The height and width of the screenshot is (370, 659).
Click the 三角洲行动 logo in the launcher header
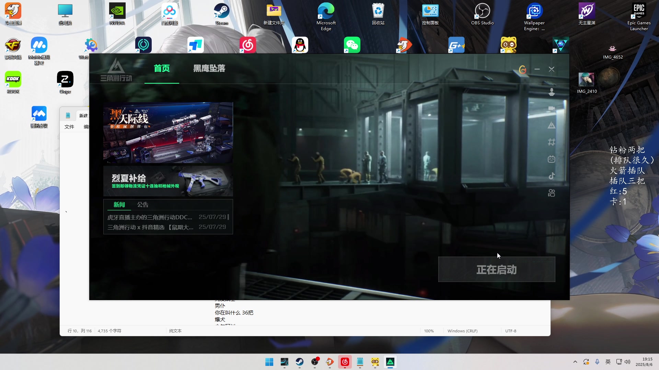[116, 70]
